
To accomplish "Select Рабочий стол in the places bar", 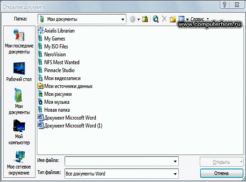I will (19, 72).
